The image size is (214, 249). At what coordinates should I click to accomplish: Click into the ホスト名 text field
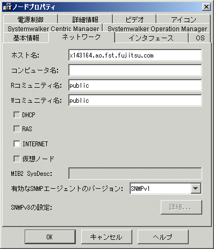[x=135, y=55]
